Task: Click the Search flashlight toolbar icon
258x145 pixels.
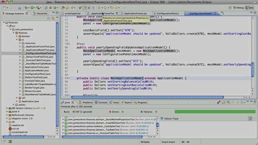Action: [x=72, y=8]
